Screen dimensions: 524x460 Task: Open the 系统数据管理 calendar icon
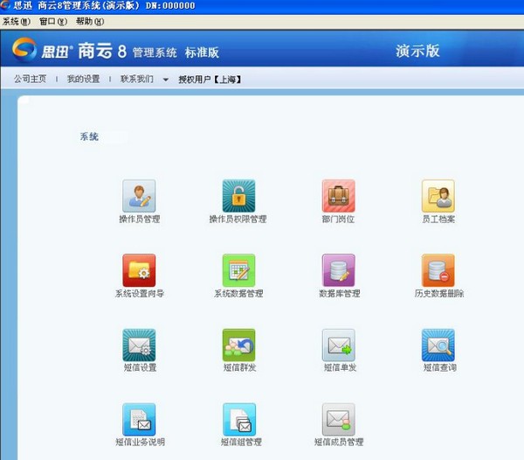coord(238,270)
